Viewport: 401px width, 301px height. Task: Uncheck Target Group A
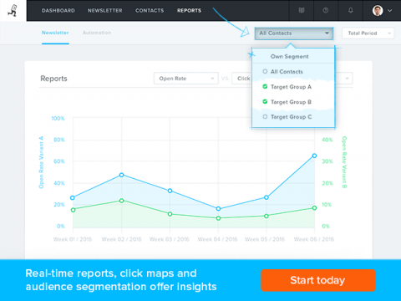click(265, 87)
